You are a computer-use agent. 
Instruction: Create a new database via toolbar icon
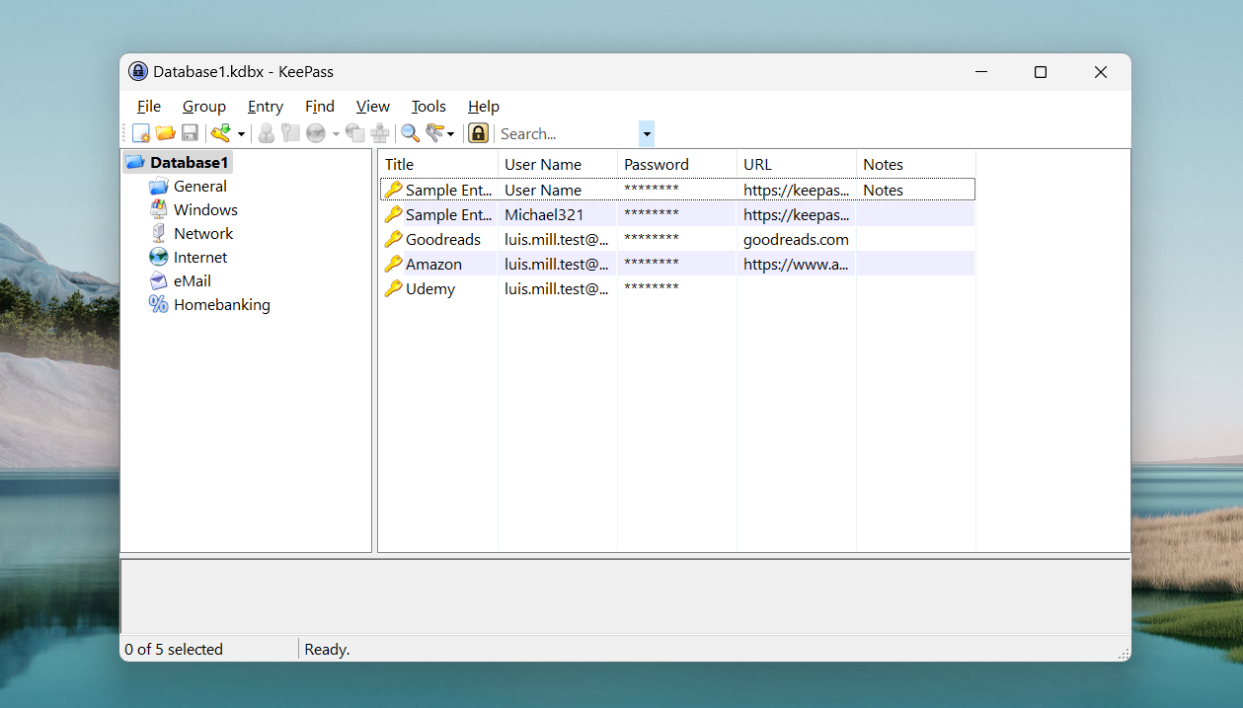pos(140,132)
